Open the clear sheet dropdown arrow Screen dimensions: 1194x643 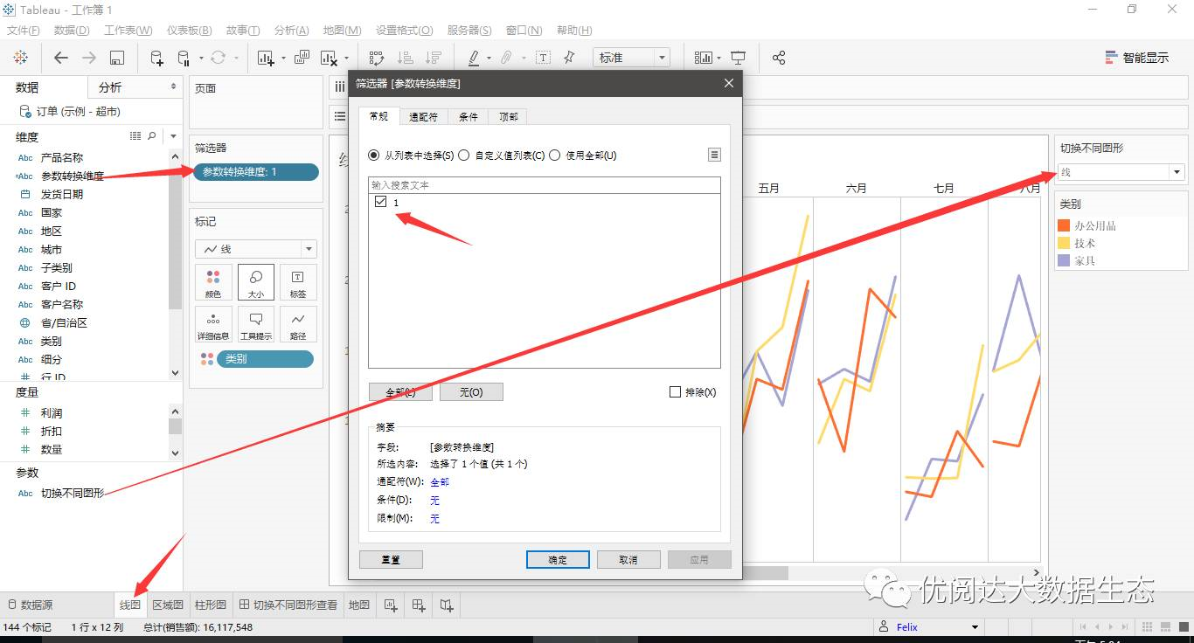(346, 59)
